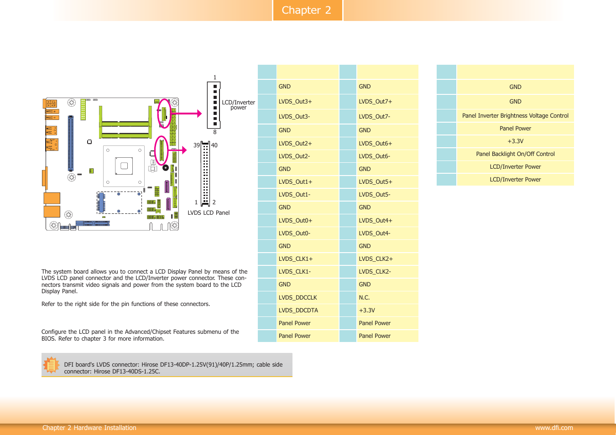Click the LVDS_Out5+ cell

coord(387,182)
